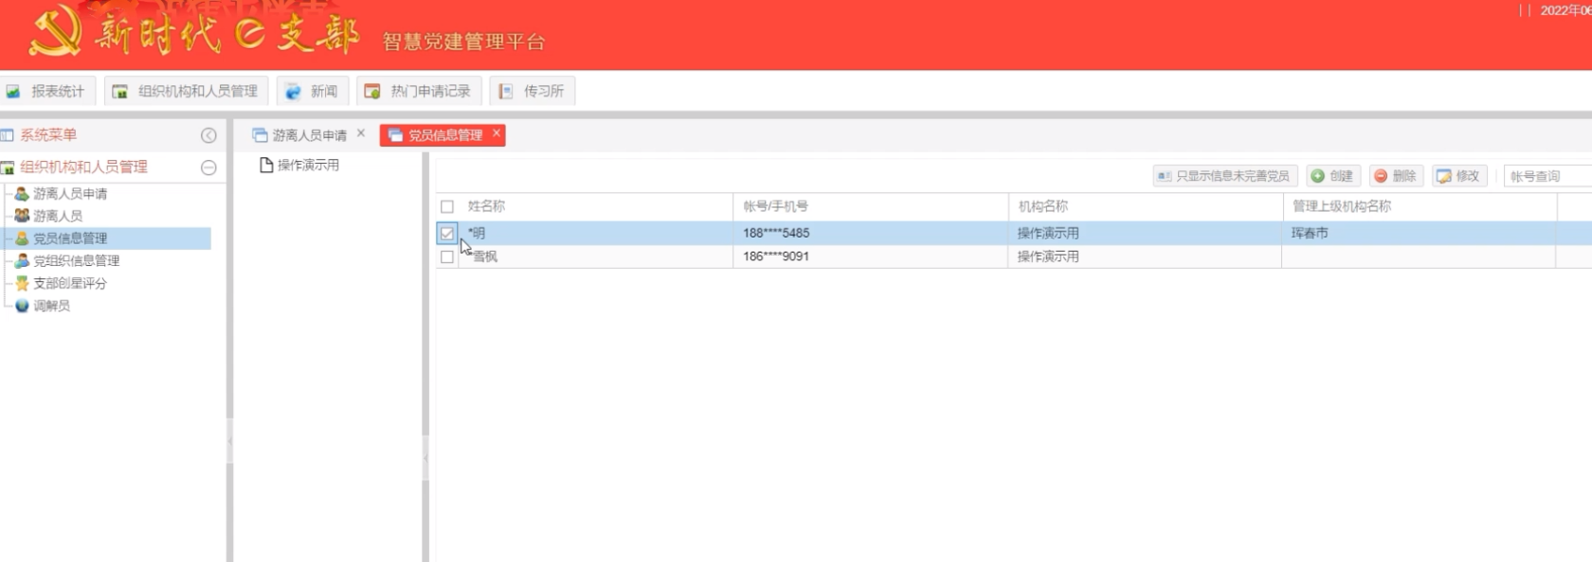This screenshot has width=1592, height=562.
Task: Click the 传习所 book icon
Action: (x=506, y=92)
